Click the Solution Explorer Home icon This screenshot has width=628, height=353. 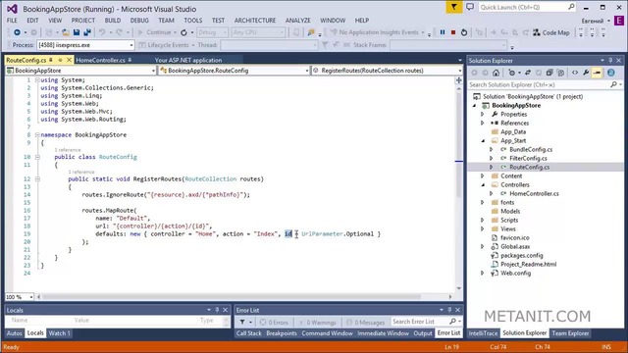(x=496, y=73)
